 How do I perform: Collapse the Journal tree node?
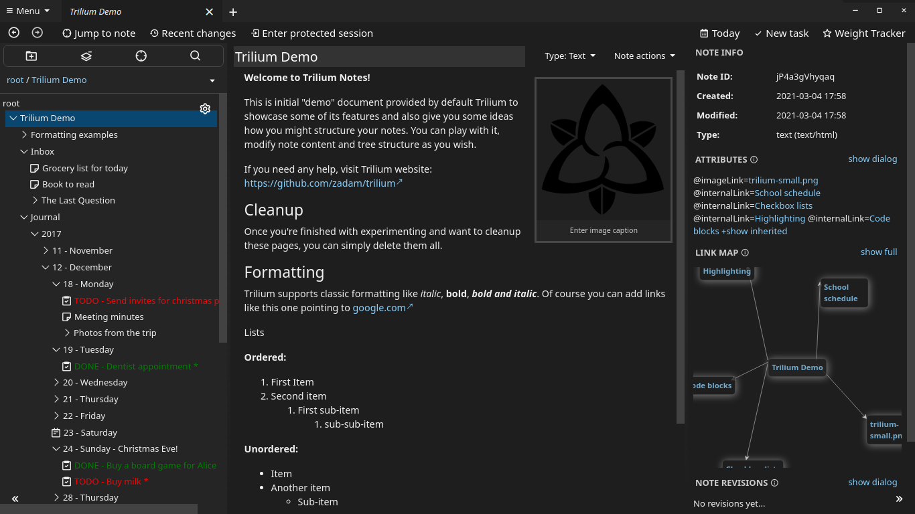[x=24, y=217]
